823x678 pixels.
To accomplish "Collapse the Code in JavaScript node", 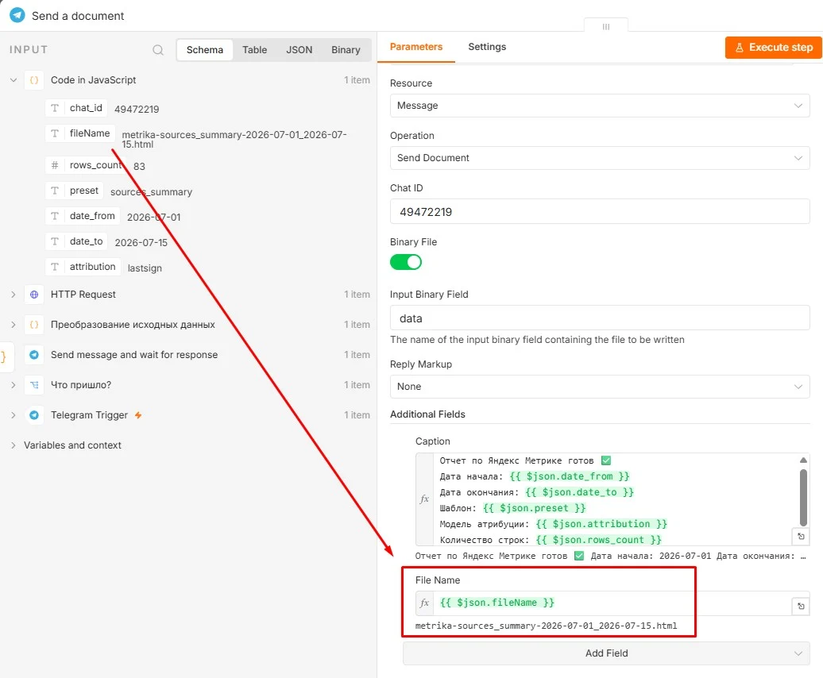I will tap(14, 80).
